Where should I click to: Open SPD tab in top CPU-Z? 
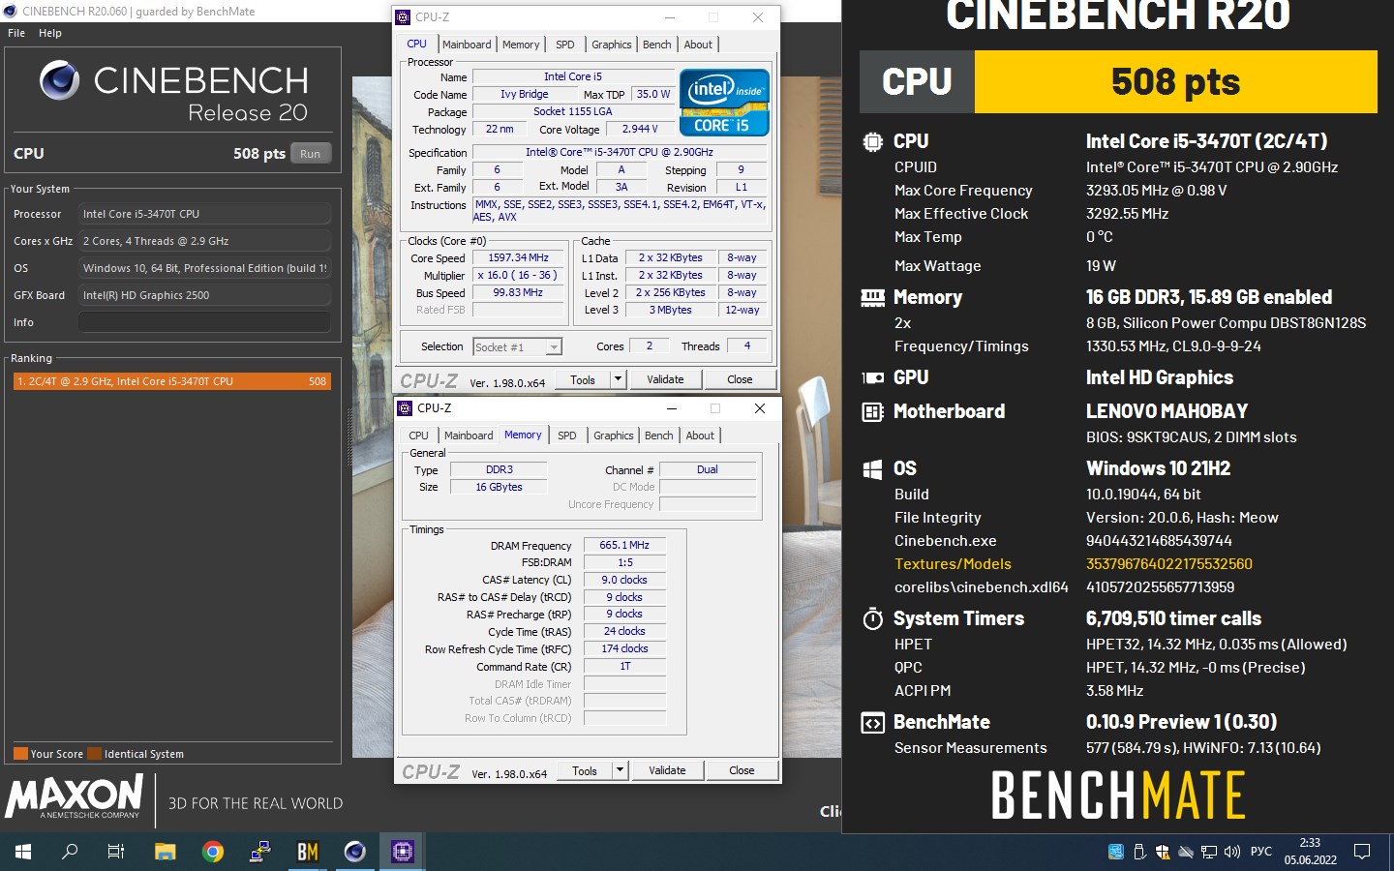(x=565, y=45)
